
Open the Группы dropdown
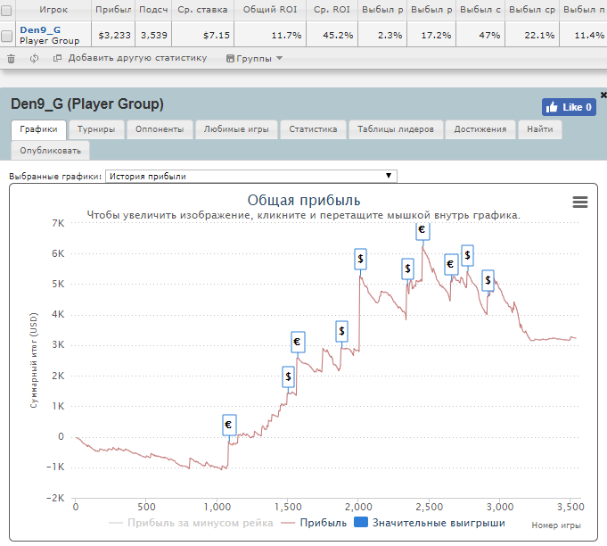tap(254, 59)
